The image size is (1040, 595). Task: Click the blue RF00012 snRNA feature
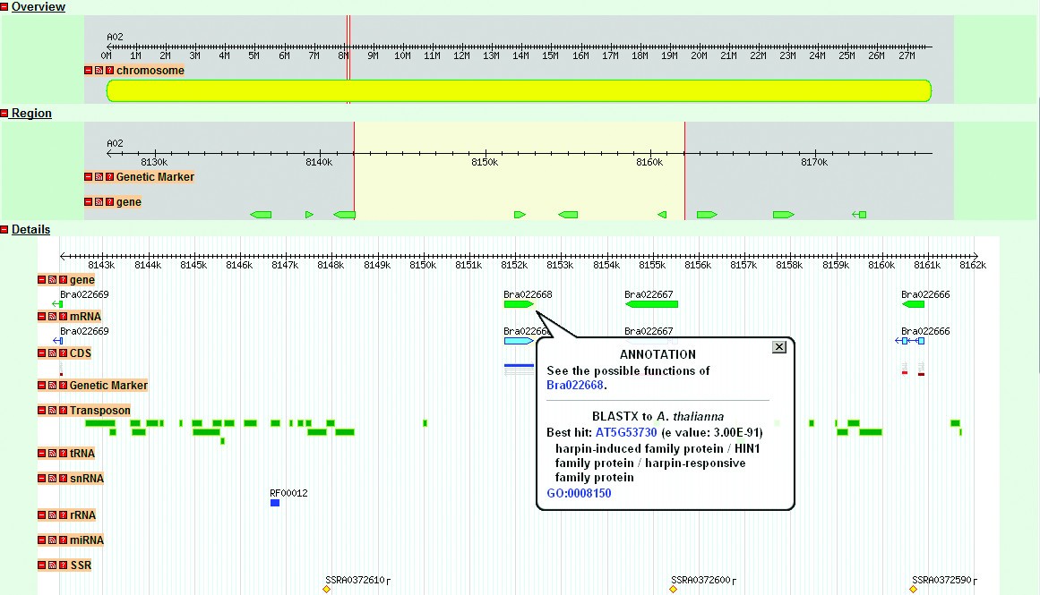tap(275, 503)
